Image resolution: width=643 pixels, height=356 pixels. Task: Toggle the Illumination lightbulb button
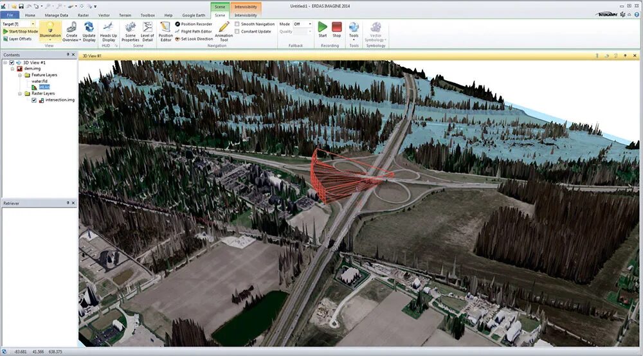click(50, 31)
